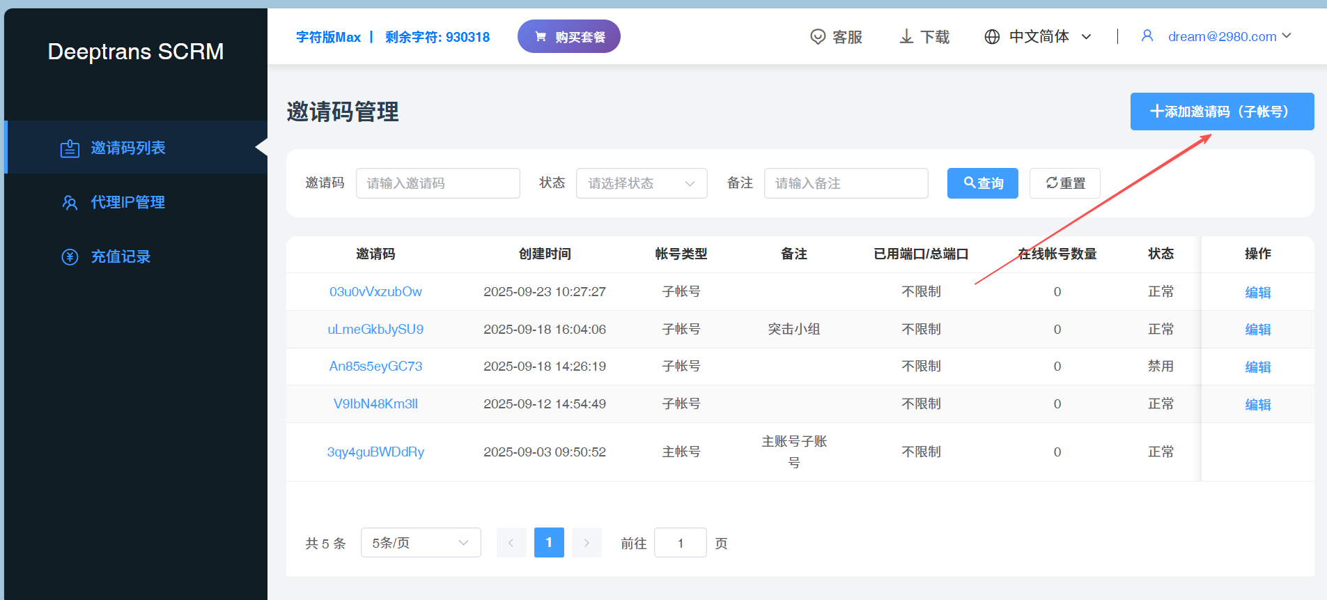The image size is (1327, 600).
Task: Open 代理IP管理 in the sidebar
Action: 127,203
